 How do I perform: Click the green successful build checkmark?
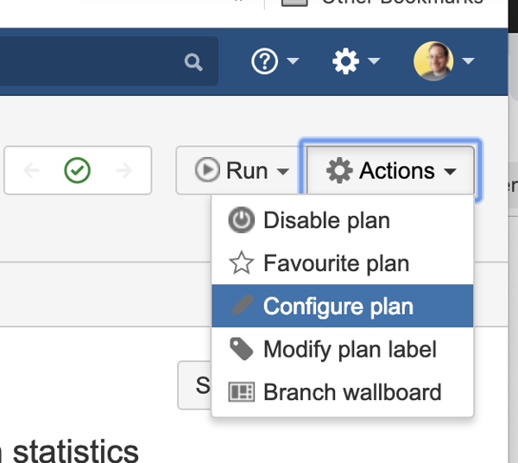tap(78, 170)
